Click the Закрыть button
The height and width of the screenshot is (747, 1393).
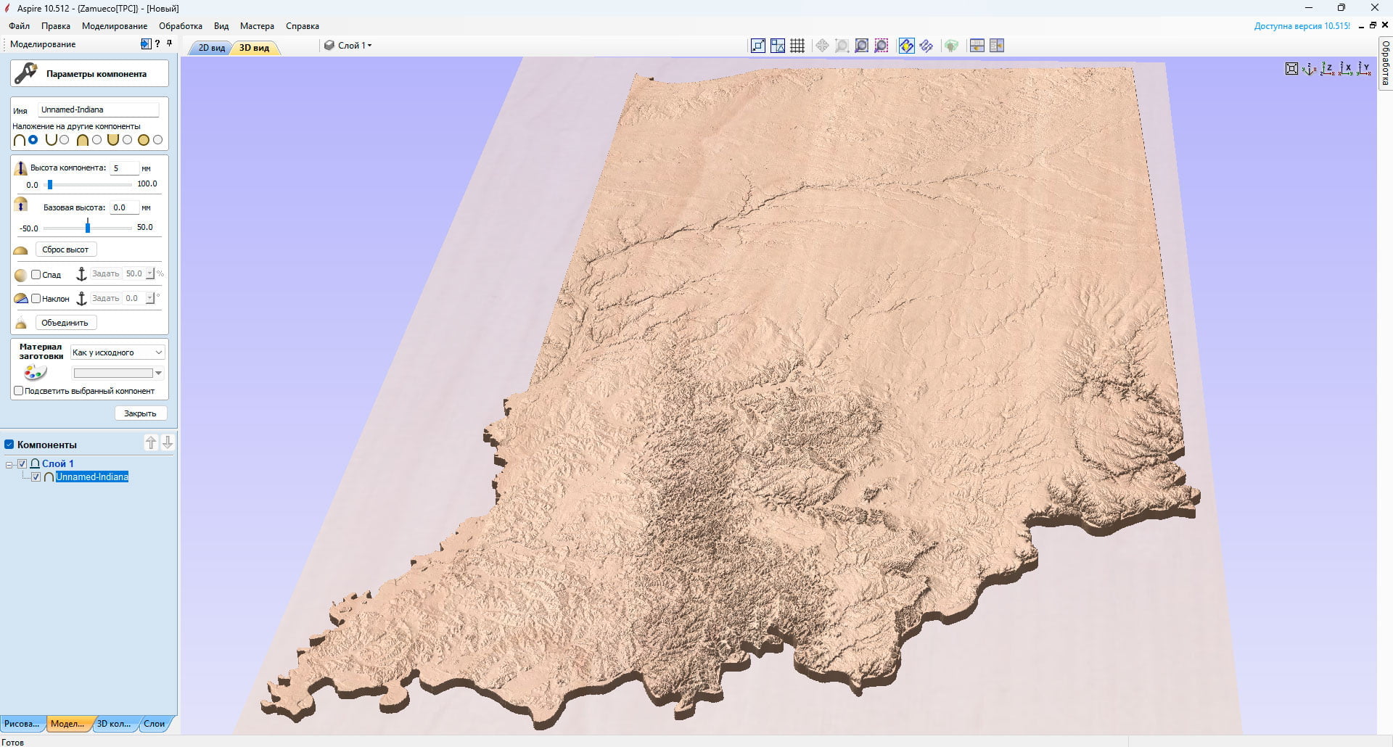pyautogui.click(x=140, y=413)
